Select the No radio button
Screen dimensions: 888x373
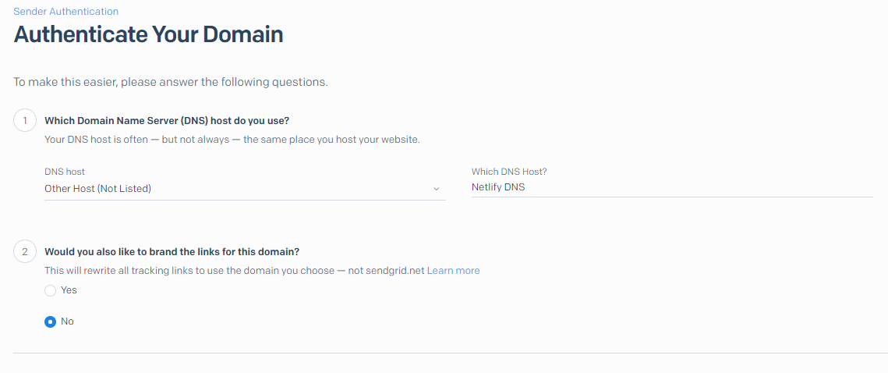(x=51, y=321)
